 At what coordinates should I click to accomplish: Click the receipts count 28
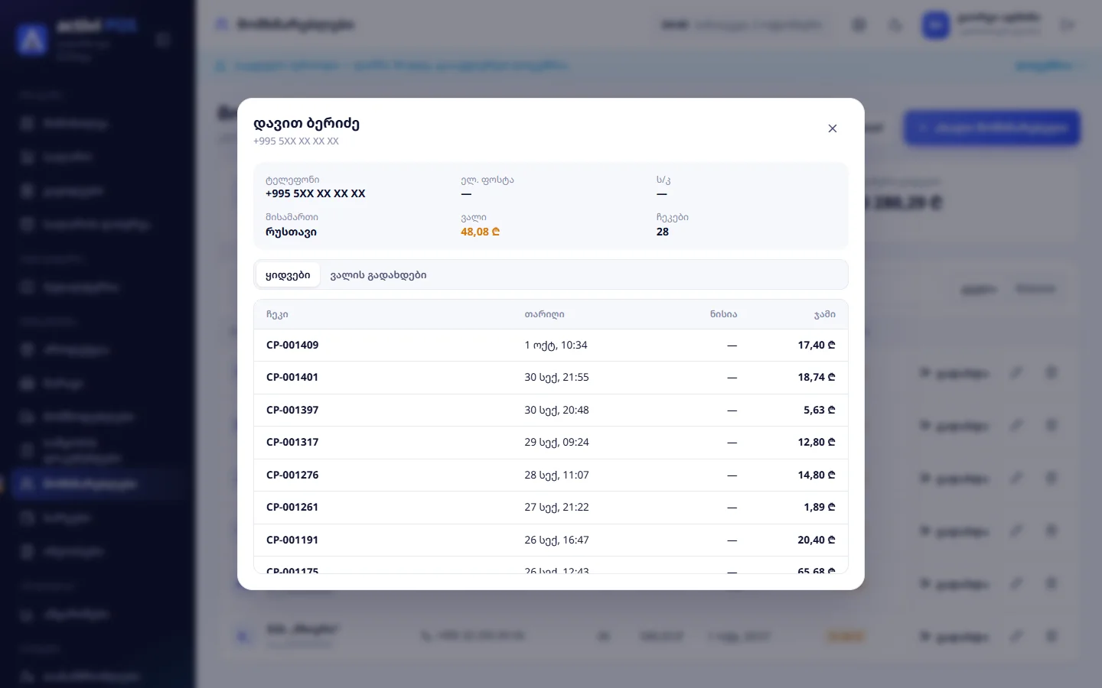tap(663, 232)
